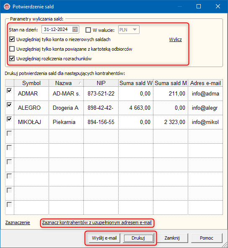The height and width of the screenshot is (248, 228).
Task: Enable the W walucie checkbox
Action: point(88,30)
